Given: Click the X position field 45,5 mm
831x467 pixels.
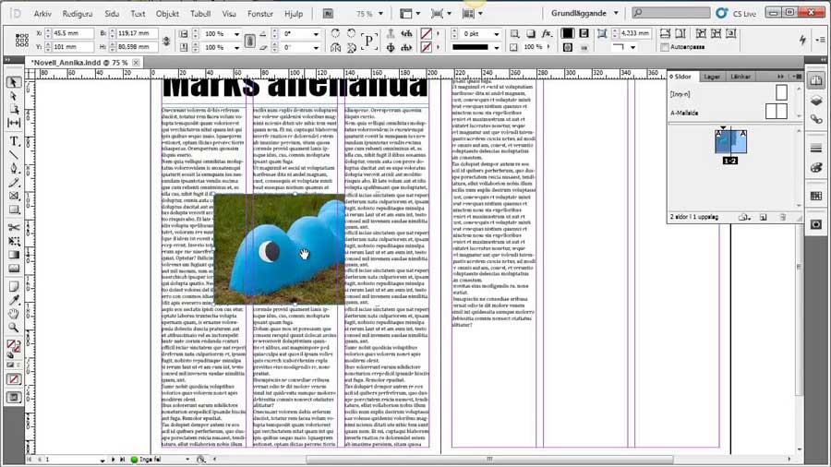Looking at the screenshot, I should coord(72,33).
